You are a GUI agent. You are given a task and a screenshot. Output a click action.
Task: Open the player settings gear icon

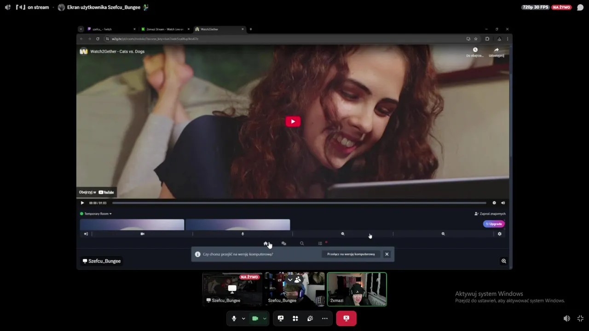point(494,203)
